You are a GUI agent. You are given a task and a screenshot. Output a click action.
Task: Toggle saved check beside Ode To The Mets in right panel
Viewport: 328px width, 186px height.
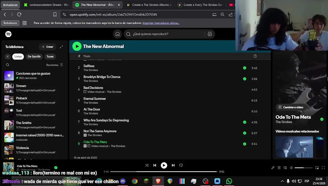[x=322, y=119]
